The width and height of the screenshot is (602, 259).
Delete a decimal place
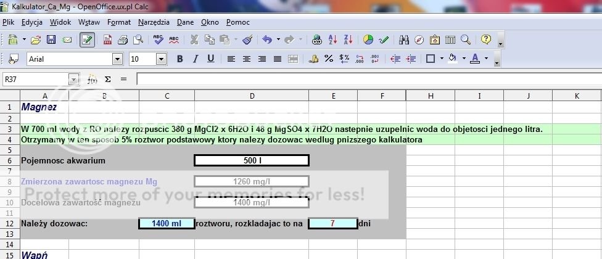click(375, 59)
